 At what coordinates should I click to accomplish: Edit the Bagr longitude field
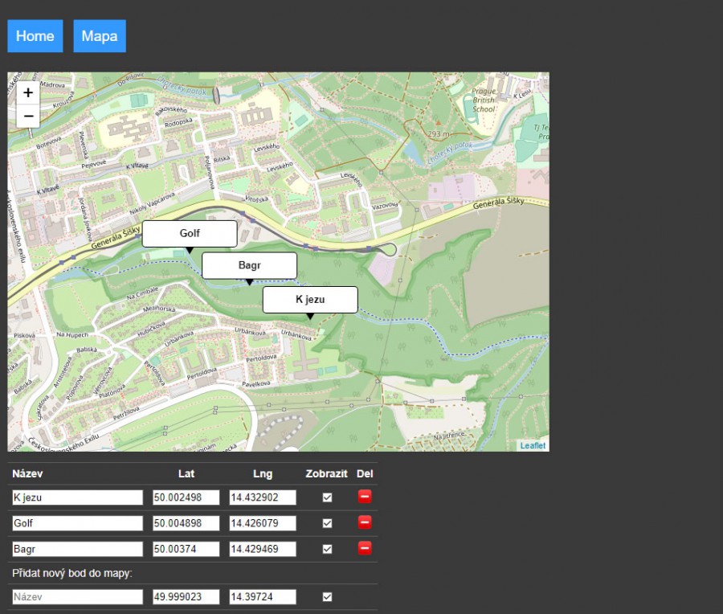pyautogui.click(x=263, y=549)
